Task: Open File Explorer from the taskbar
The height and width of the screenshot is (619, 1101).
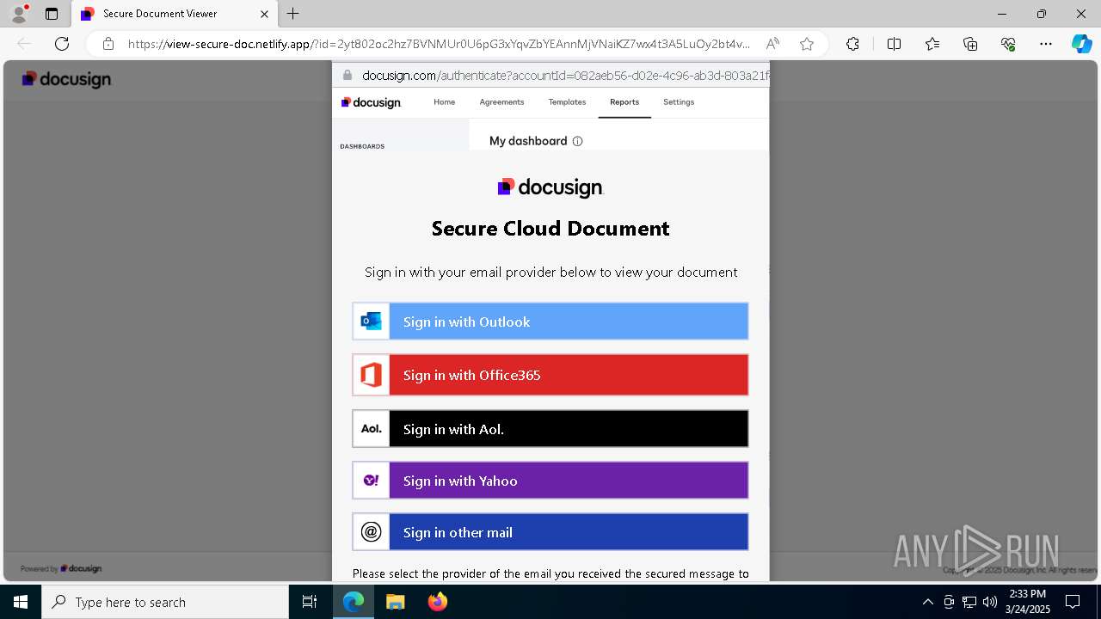Action: tap(395, 602)
